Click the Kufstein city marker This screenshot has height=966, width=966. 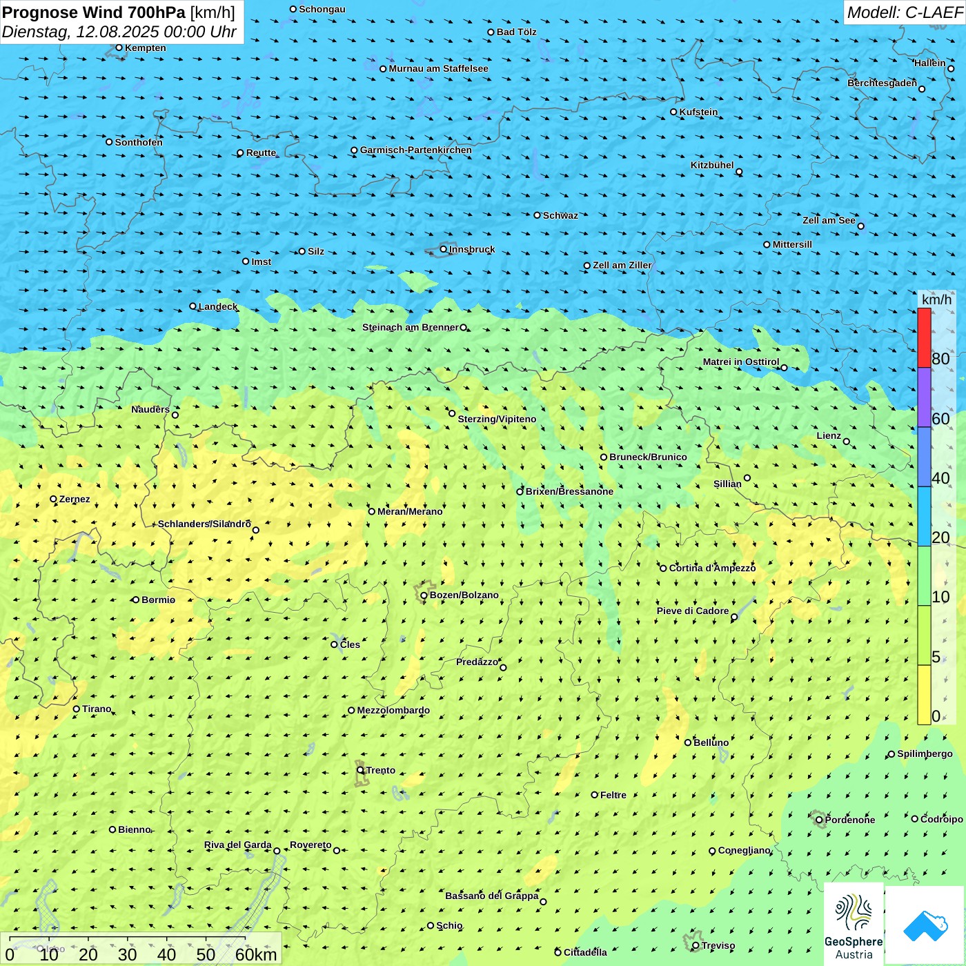(x=674, y=112)
